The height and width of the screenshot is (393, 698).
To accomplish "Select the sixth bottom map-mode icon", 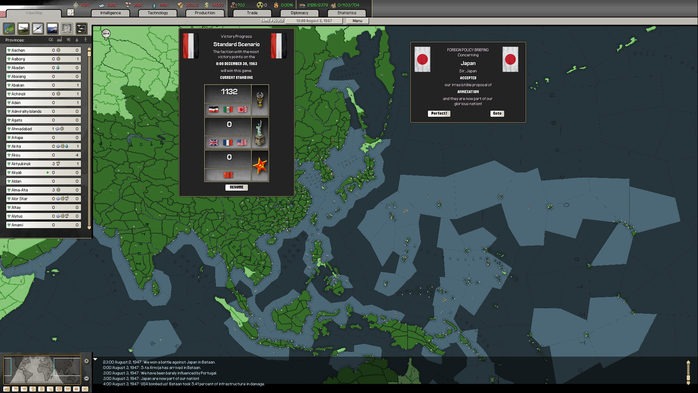I will pos(50,389).
